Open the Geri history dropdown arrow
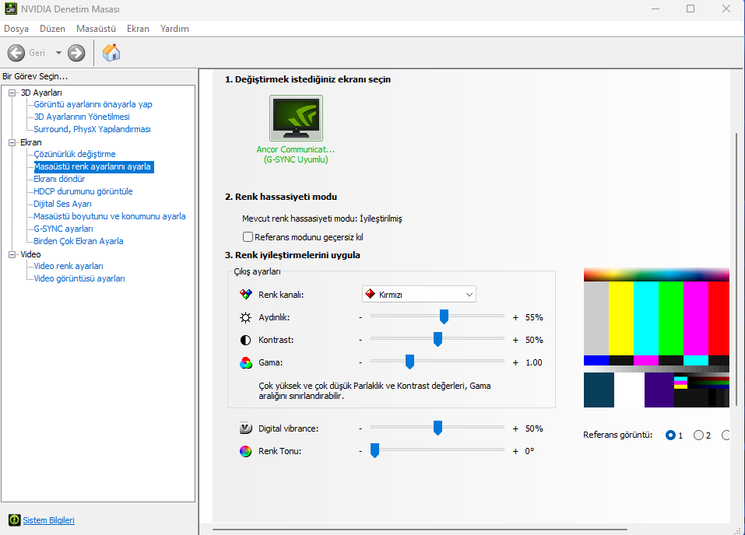The image size is (745, 535). click(x=58, y=53)
